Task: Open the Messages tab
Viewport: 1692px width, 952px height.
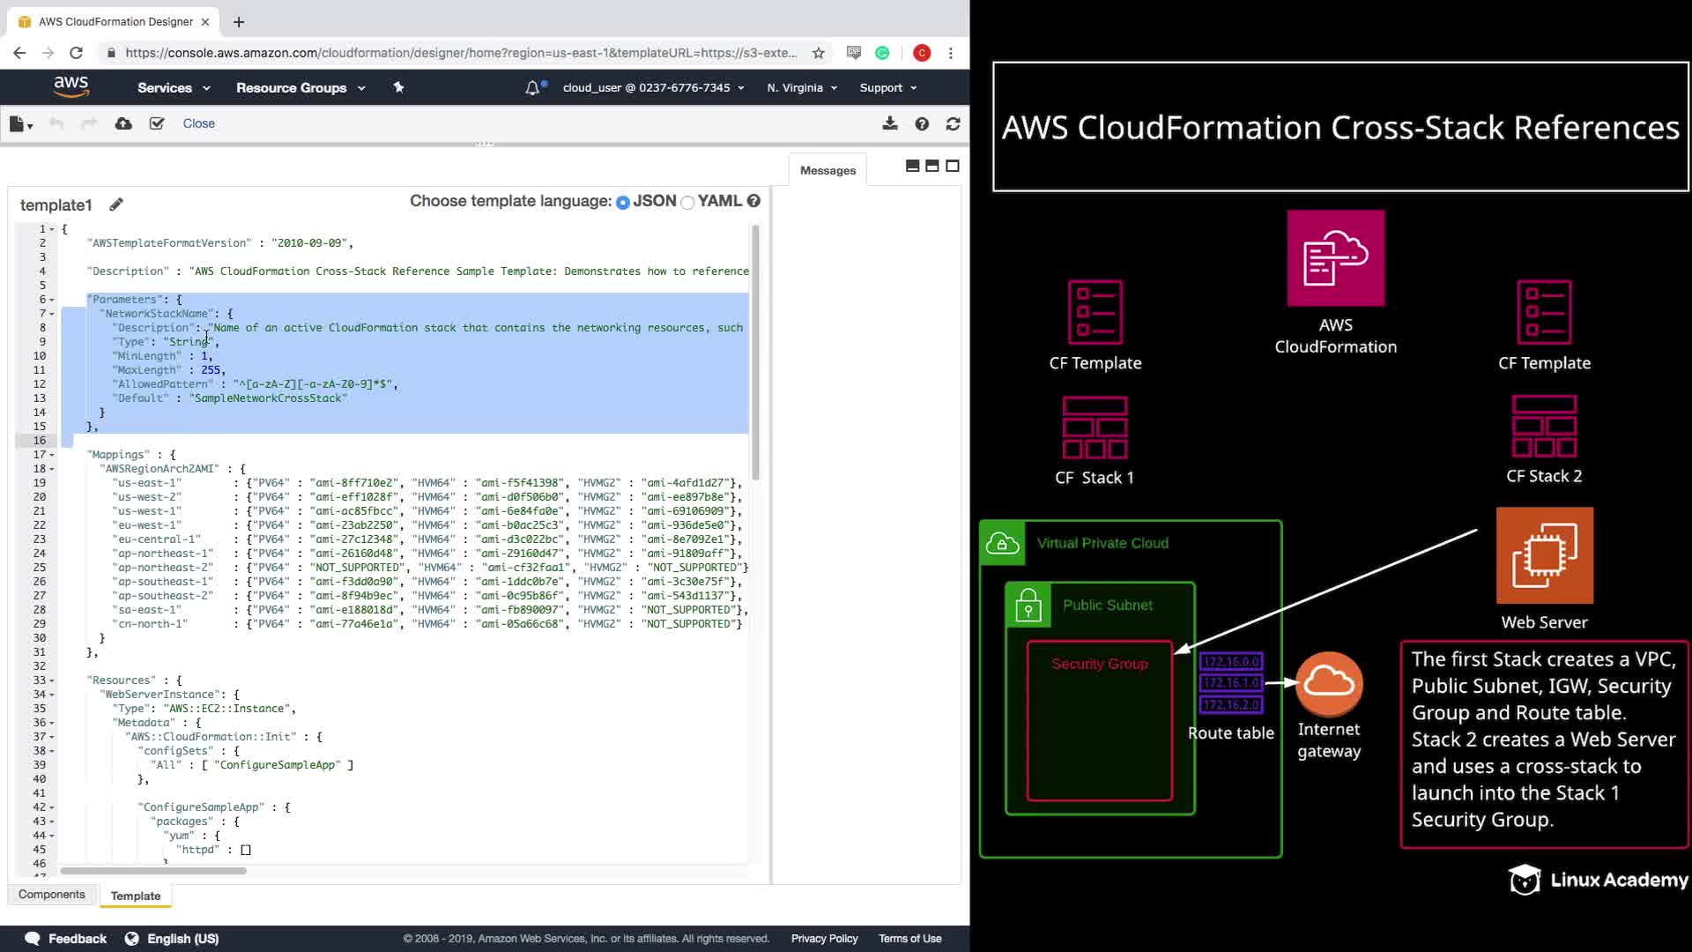Action: tap(827, 170)
